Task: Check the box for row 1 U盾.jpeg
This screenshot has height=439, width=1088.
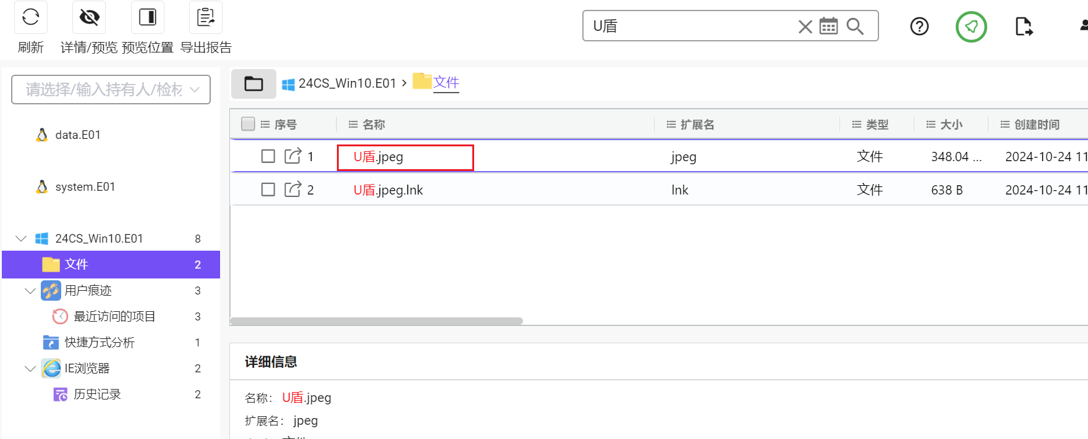Action: coord(268,156)
